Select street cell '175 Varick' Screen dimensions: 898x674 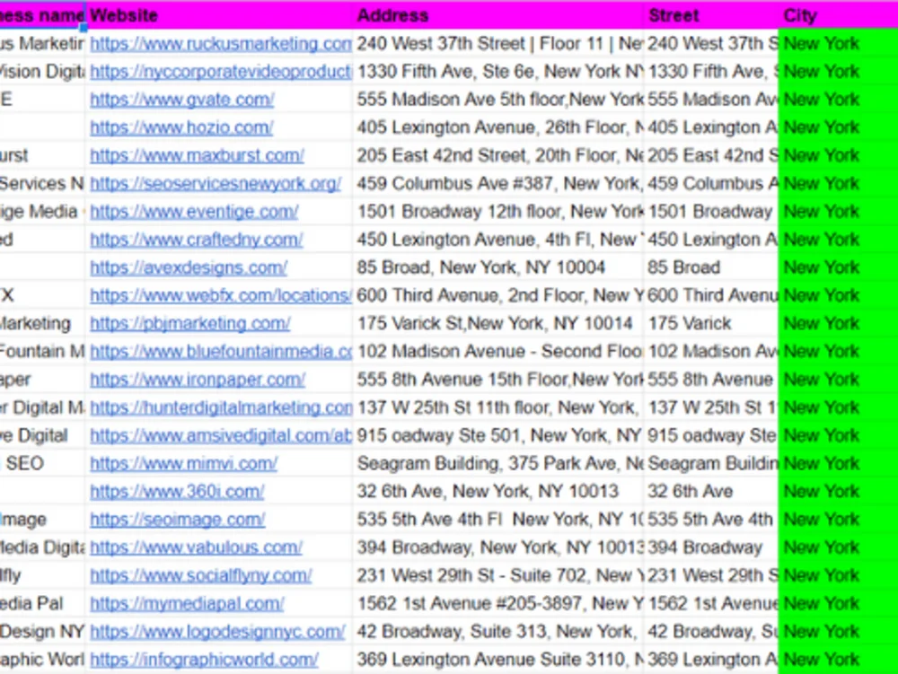[x=710, y=324]
